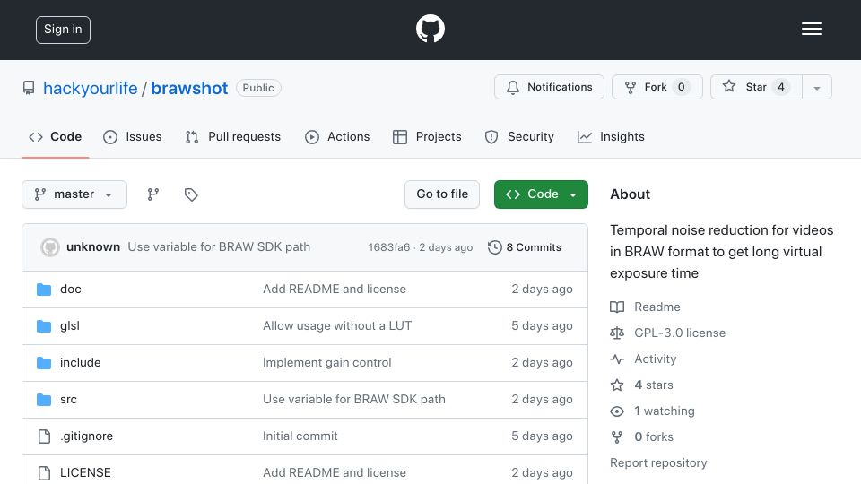Open 'Add README and license' commit for doc
Screen dimensions: 861x484
tap(335, 290)
